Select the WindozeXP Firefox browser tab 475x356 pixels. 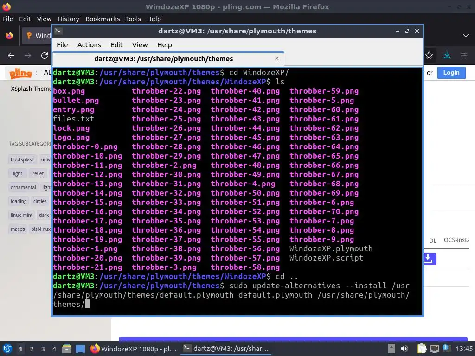tap(36, 36)
